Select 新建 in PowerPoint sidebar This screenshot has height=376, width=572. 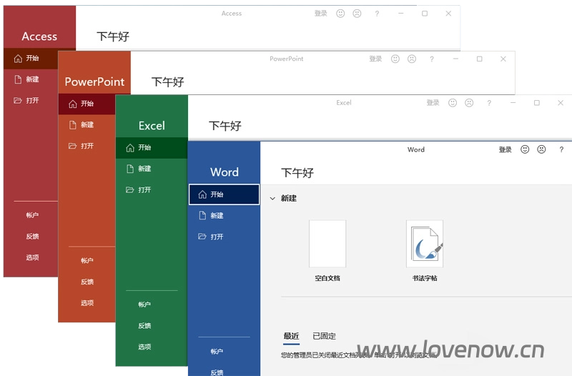pyautogui.click(x=87, y=124)
